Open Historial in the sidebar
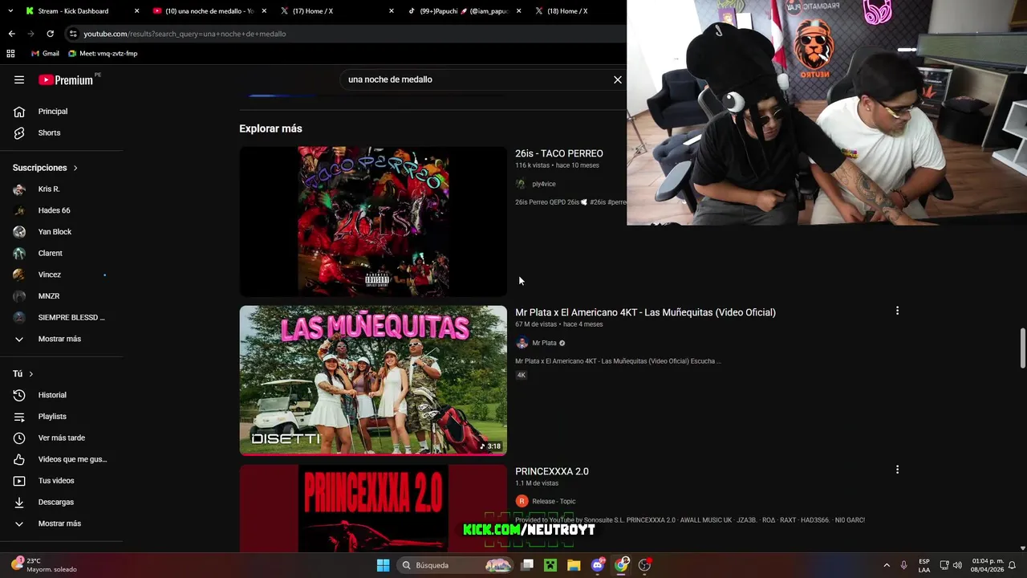Viewport: 1027px width, 578px height. [x=52, y=395]
